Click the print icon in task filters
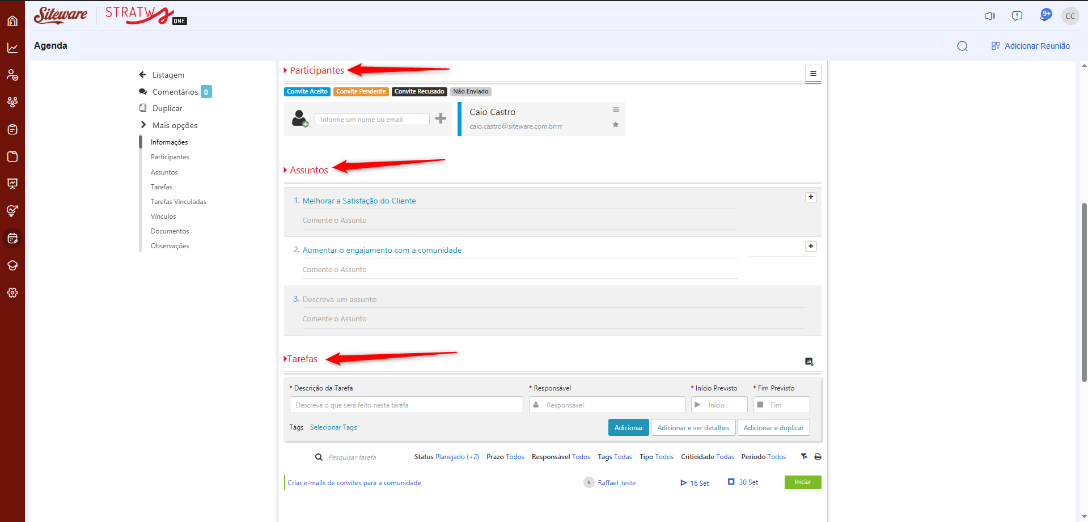The image size is (1088, 522). [818, 457]
